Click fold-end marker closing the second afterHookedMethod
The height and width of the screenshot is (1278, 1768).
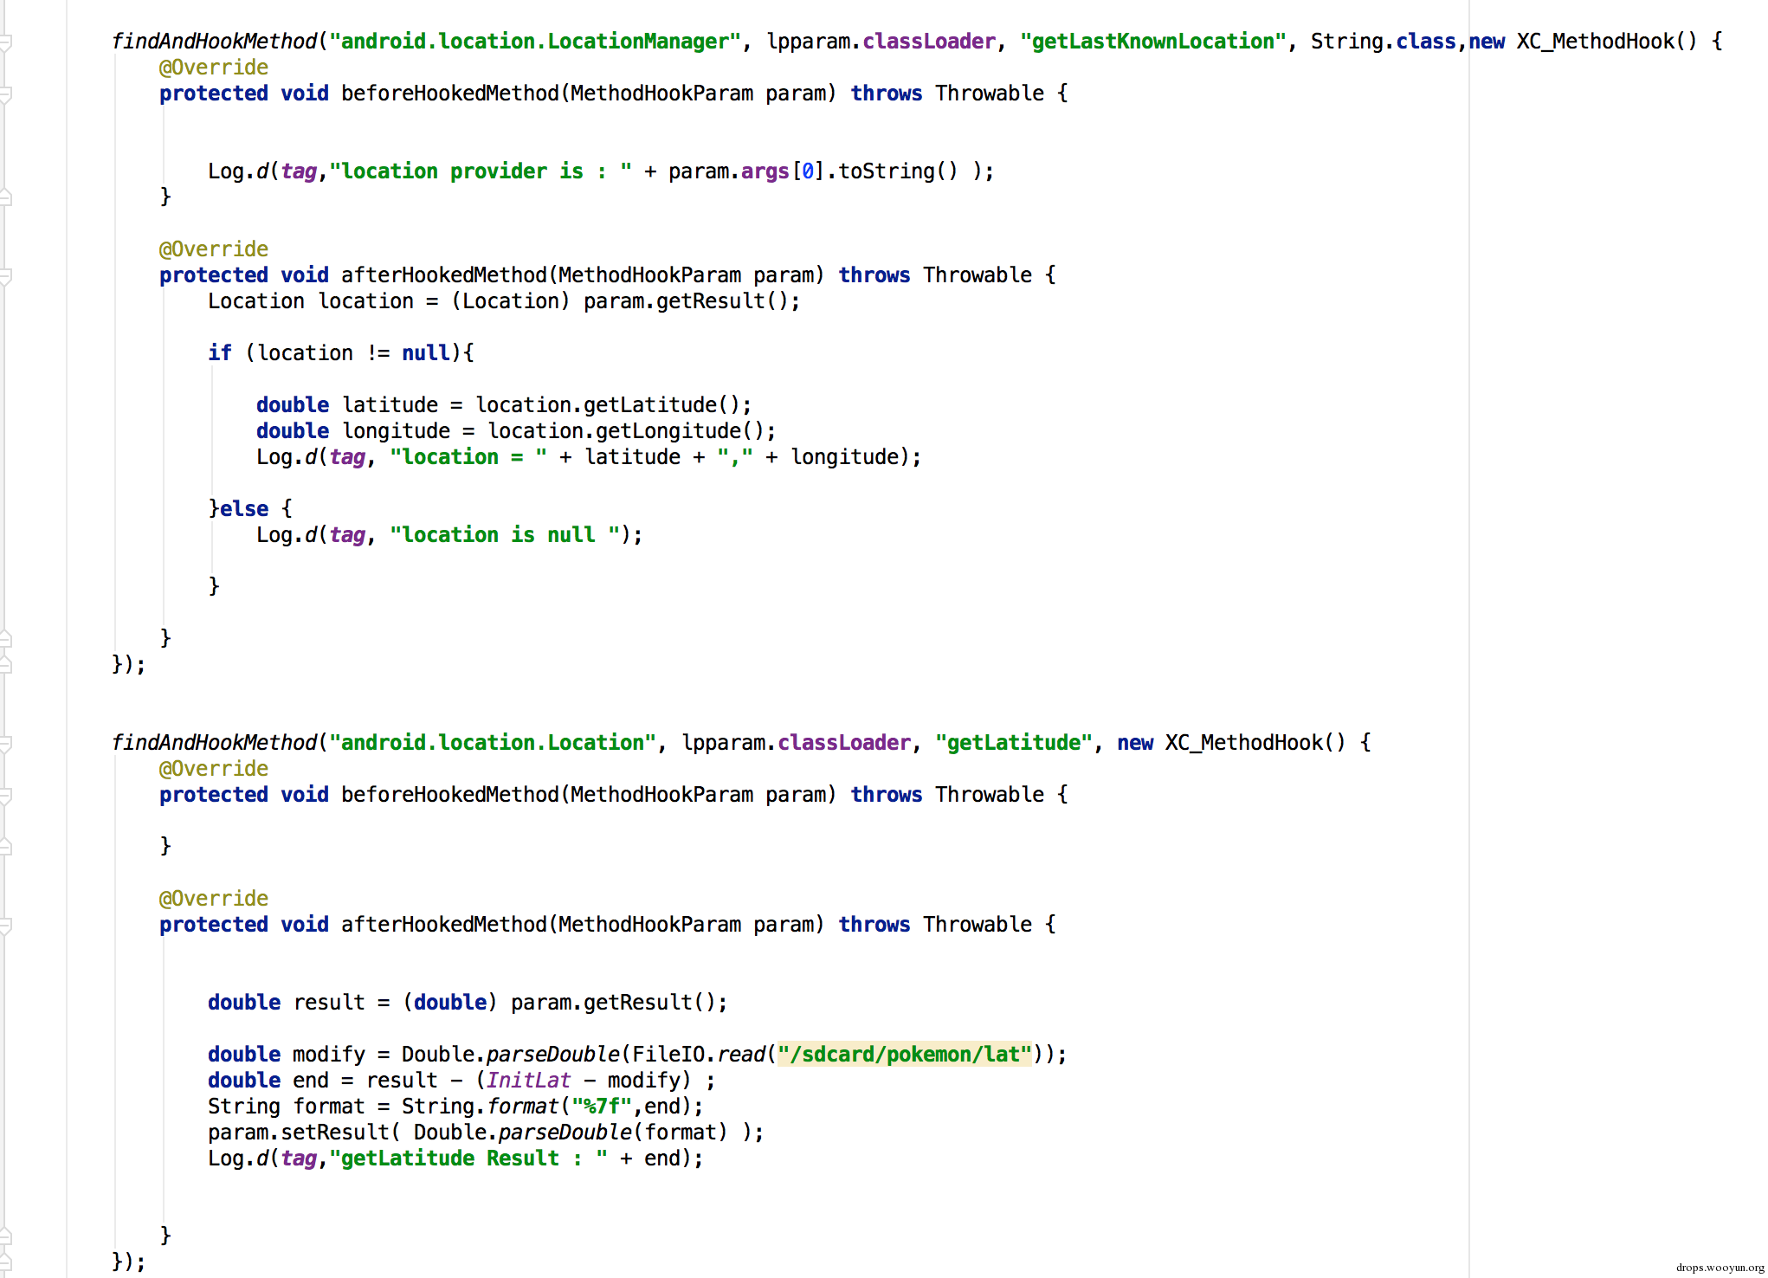[x=4, y=1236]
